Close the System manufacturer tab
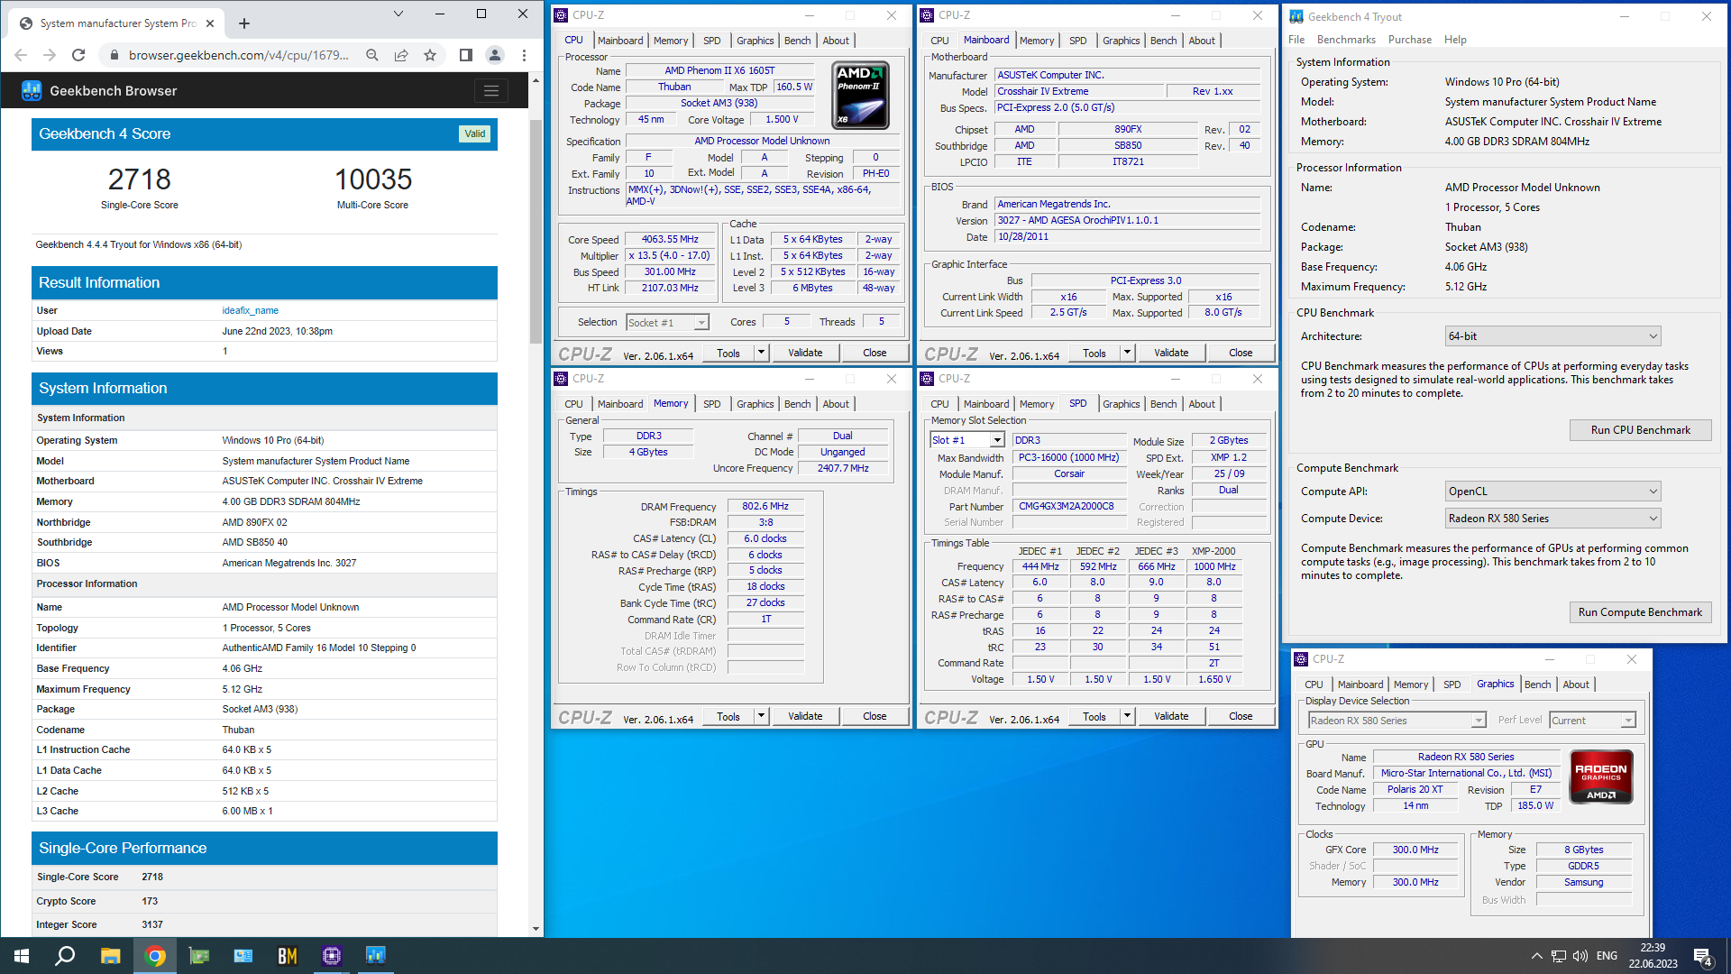 coord(210,23)
